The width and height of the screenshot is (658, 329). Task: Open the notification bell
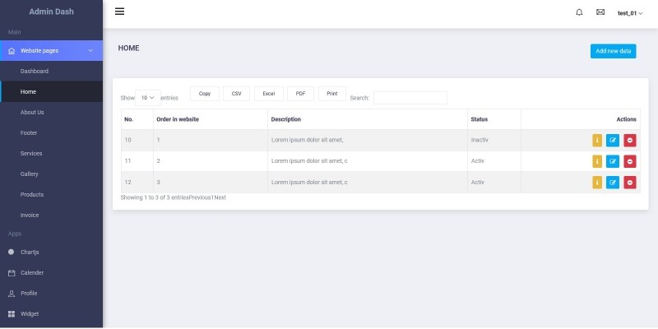click(579, 12)
